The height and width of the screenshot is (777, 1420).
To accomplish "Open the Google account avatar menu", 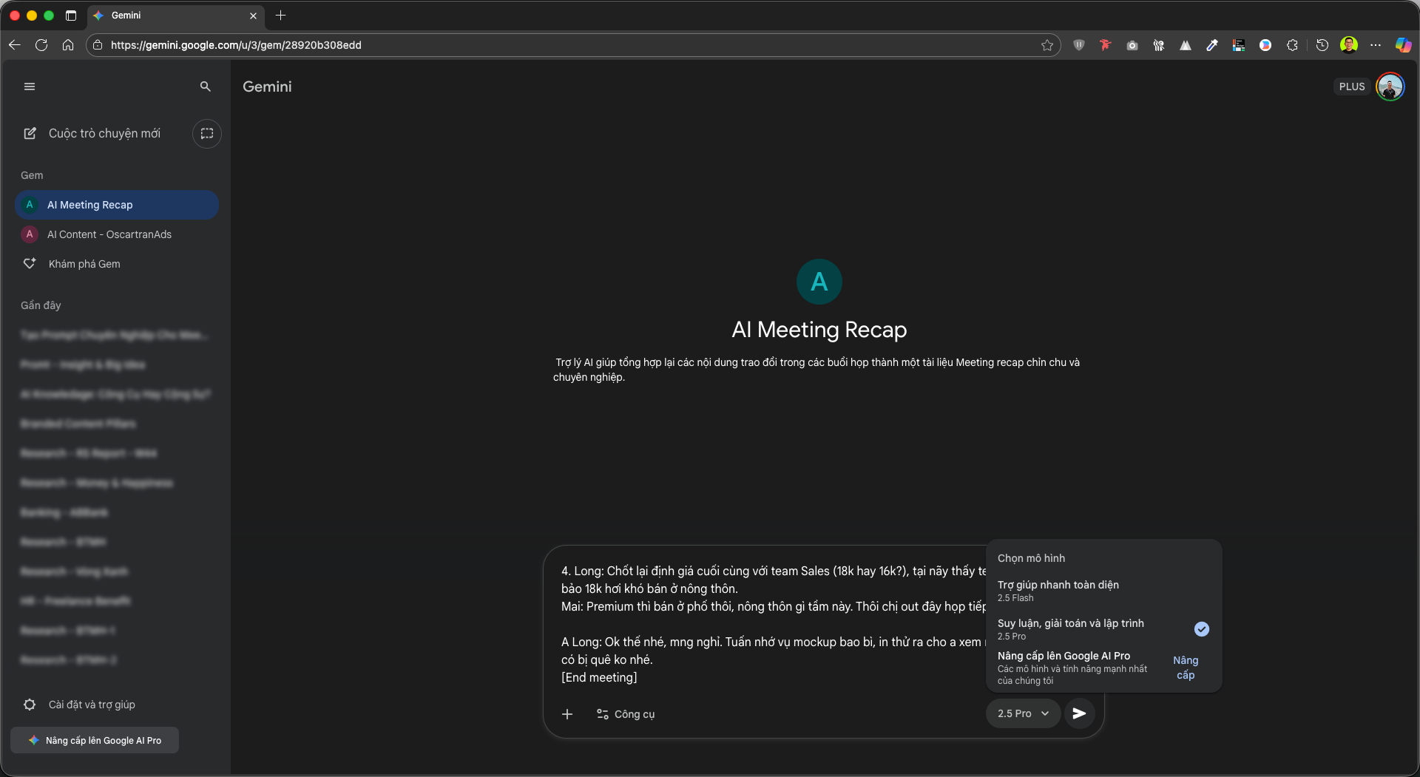I will click(1390, 86).
